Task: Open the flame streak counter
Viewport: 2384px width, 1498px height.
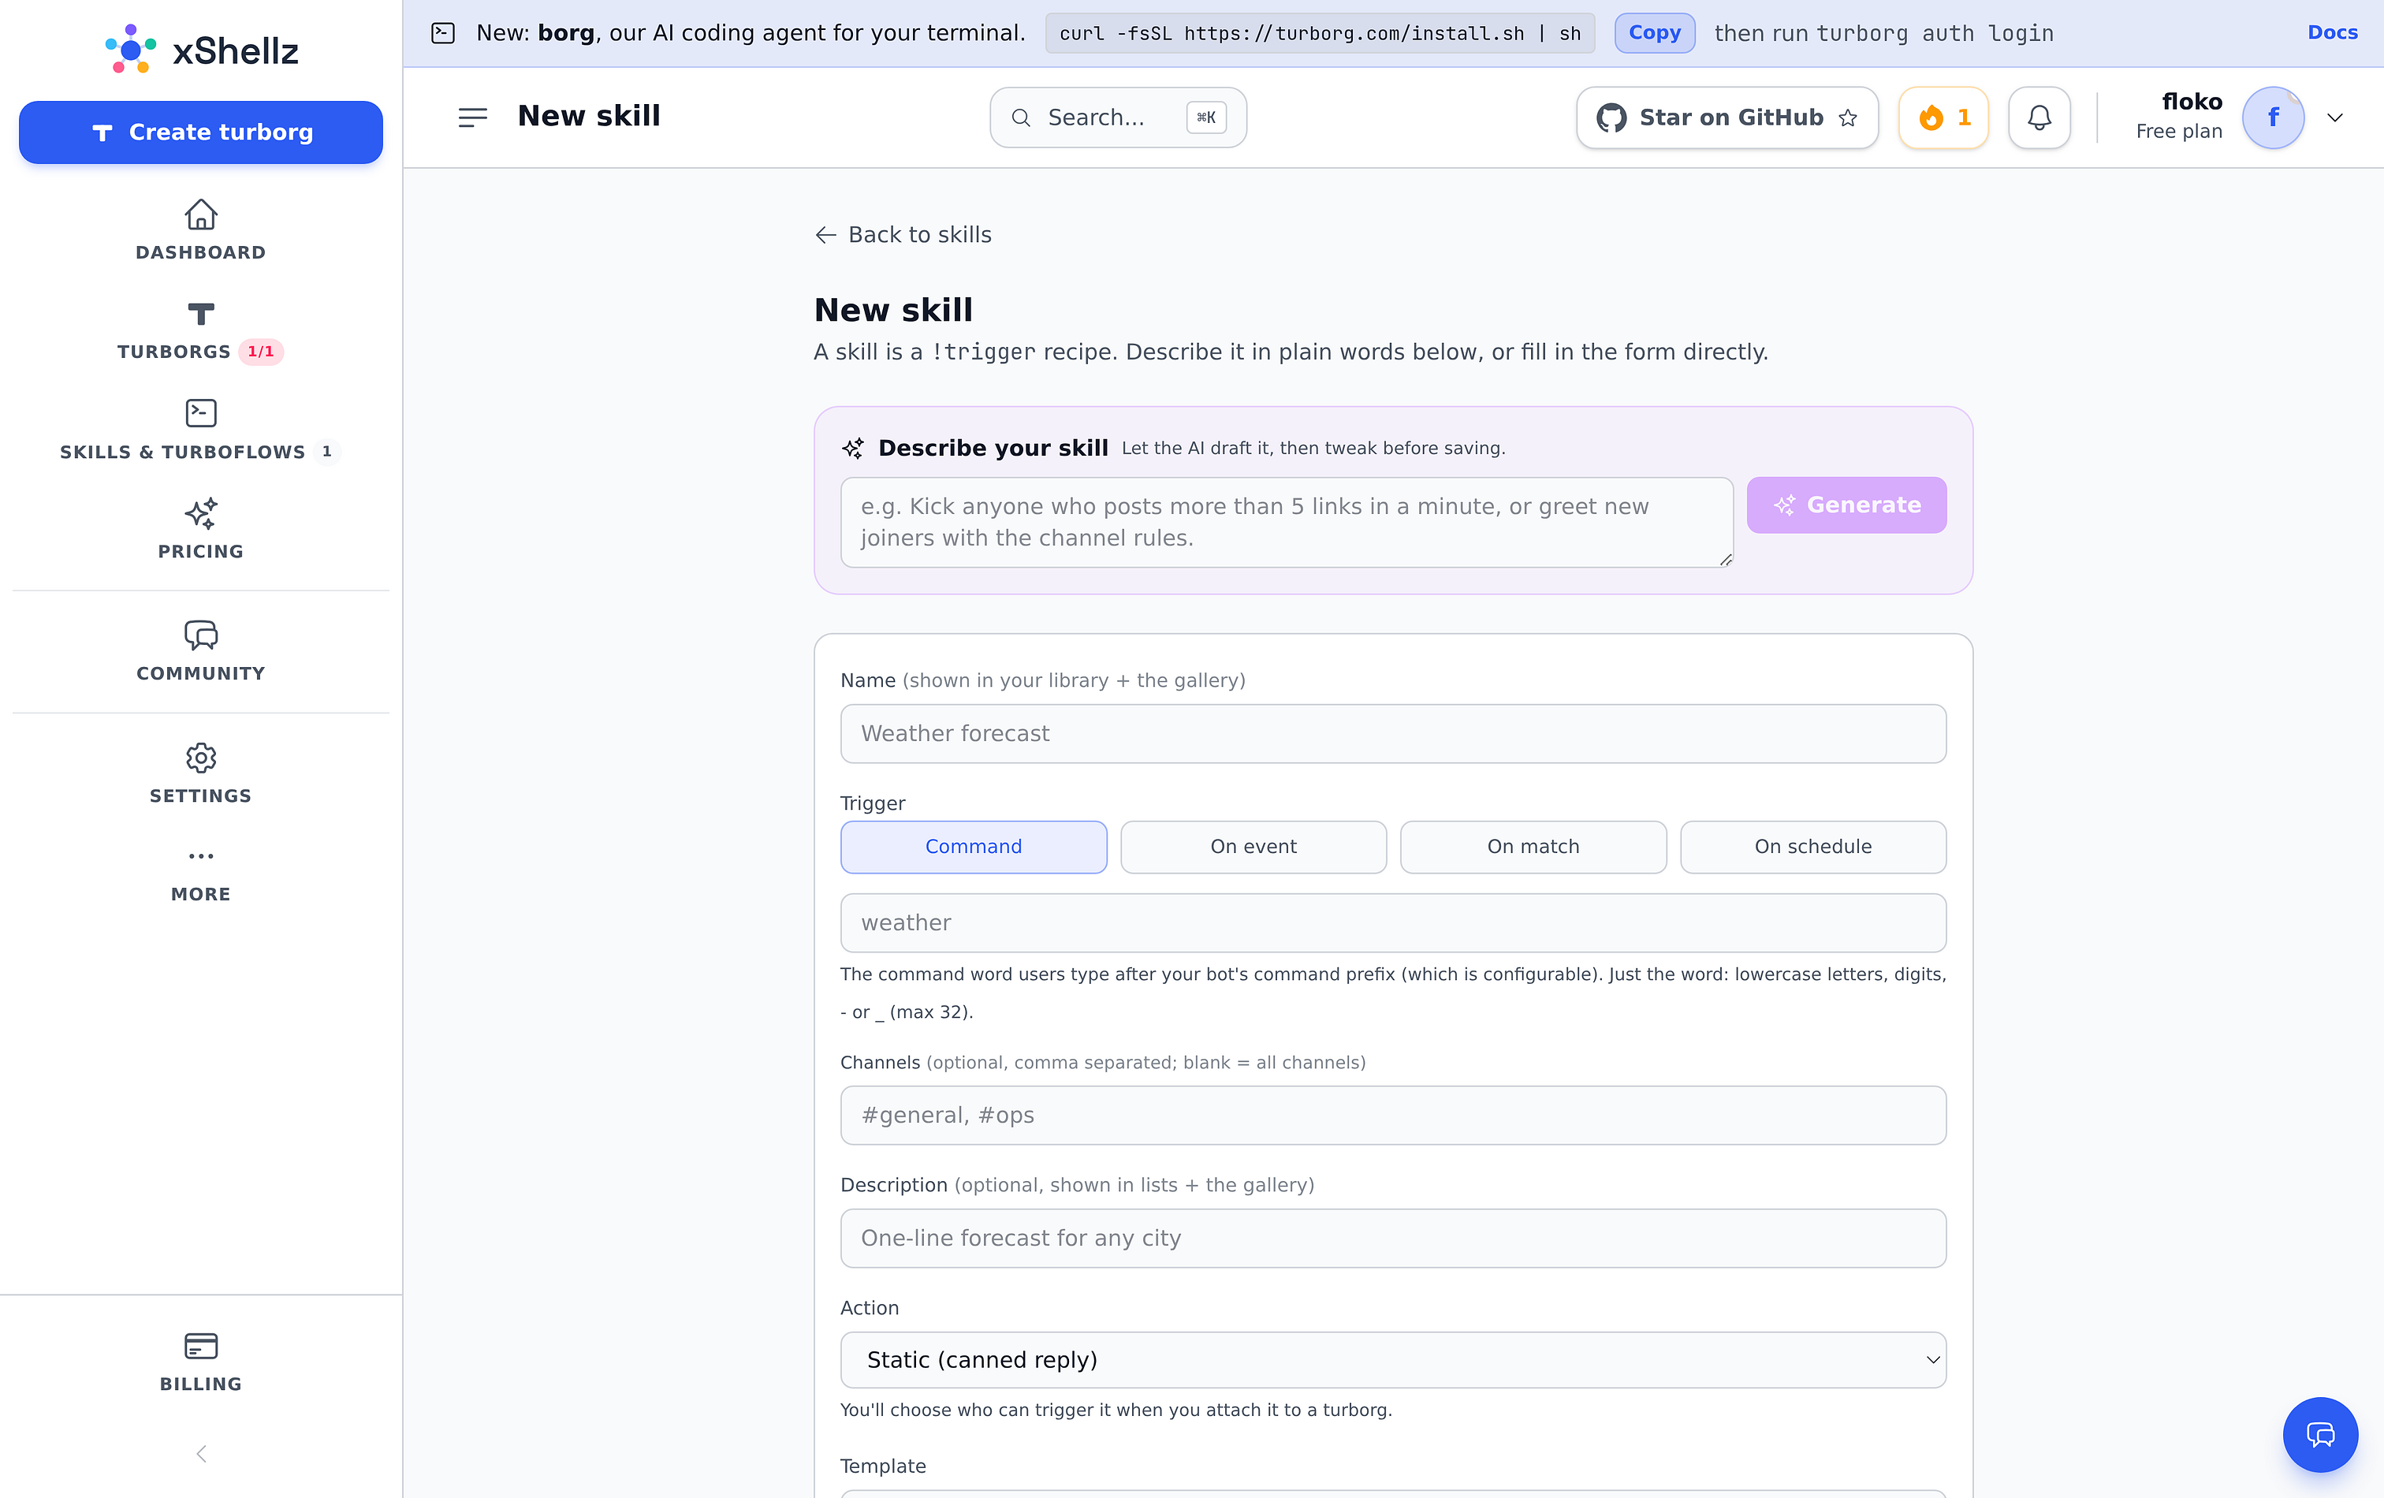Action: coord(1943,117)
